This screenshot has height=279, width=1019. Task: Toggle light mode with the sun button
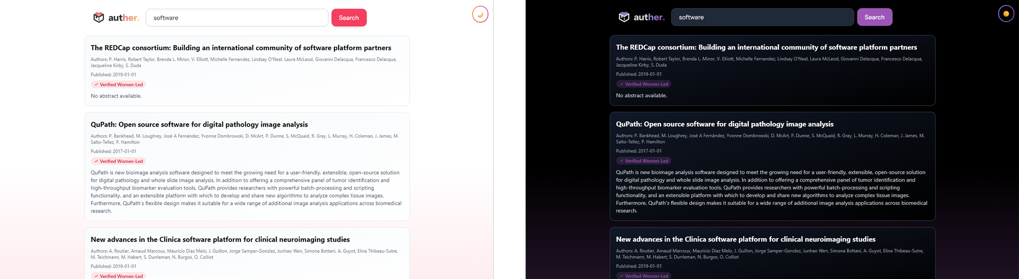tap(1006, 14)
